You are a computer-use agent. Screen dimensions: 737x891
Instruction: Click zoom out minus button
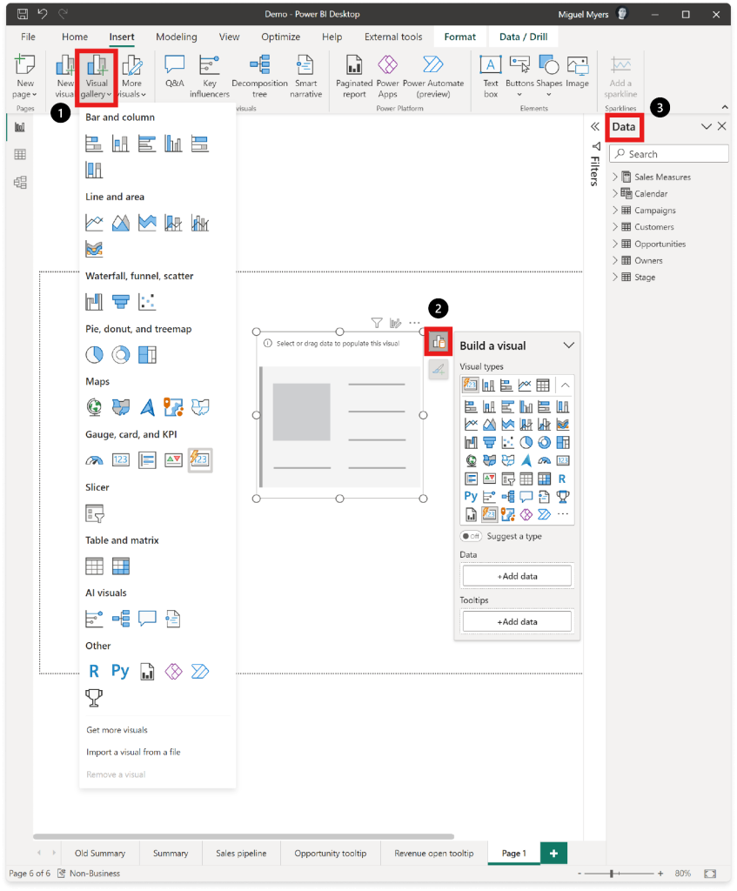click(579, 874)
